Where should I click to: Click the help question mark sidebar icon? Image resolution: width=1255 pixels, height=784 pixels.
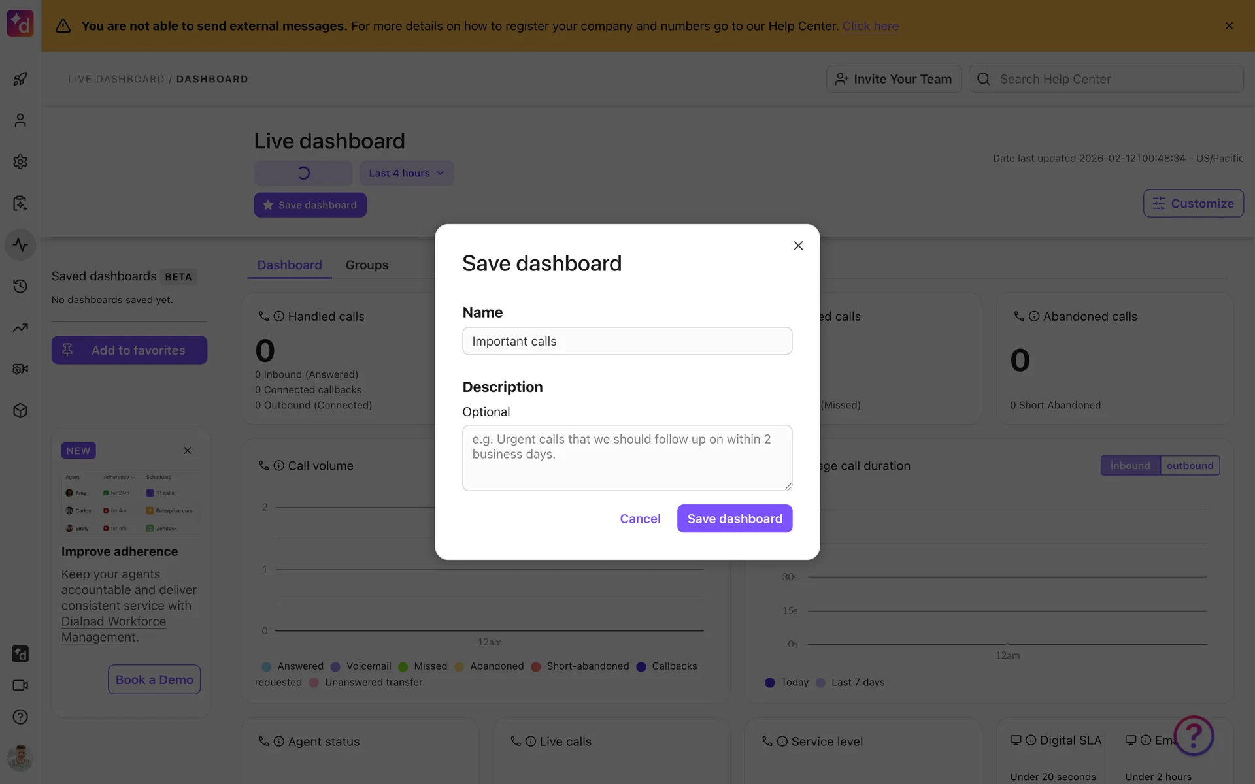click(20, 717)
